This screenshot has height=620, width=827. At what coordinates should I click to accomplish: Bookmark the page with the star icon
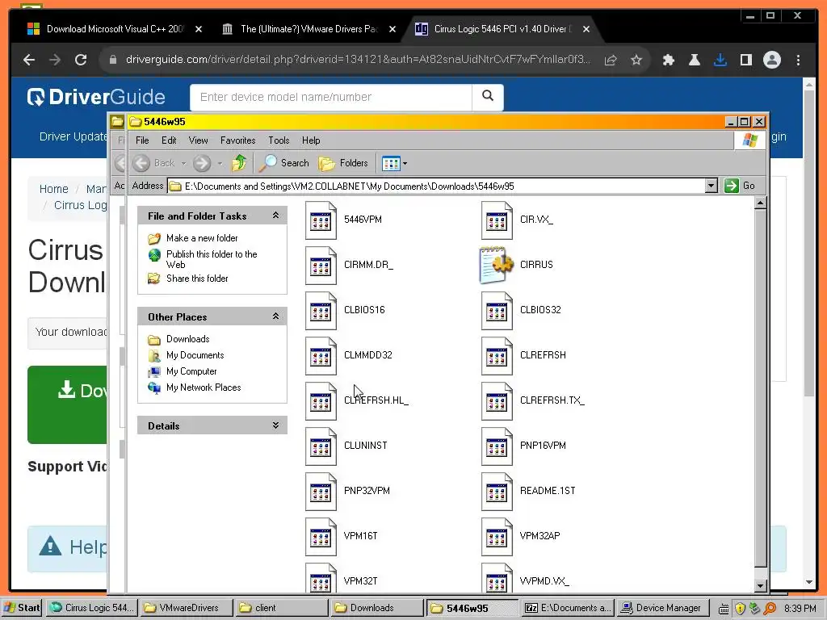point(636,60)
